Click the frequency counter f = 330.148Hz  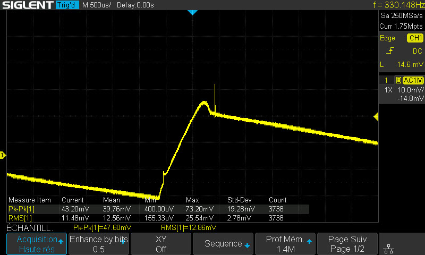398,5
